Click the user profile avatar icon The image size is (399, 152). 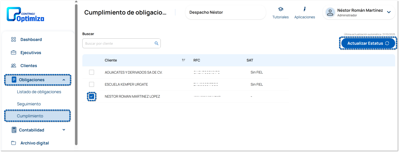(x=330, y=12)
